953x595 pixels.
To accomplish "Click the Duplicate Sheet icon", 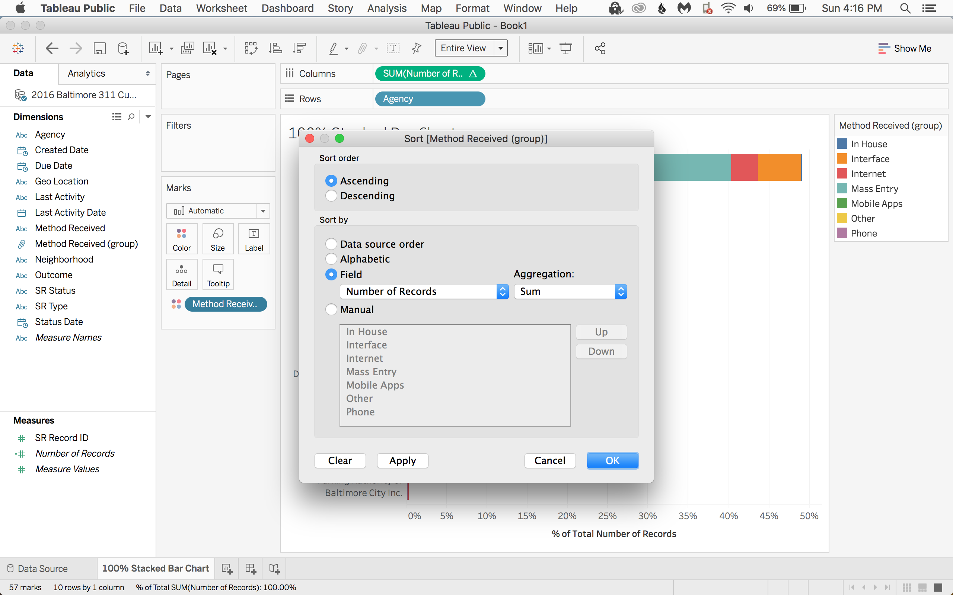I will click(188, 48).
